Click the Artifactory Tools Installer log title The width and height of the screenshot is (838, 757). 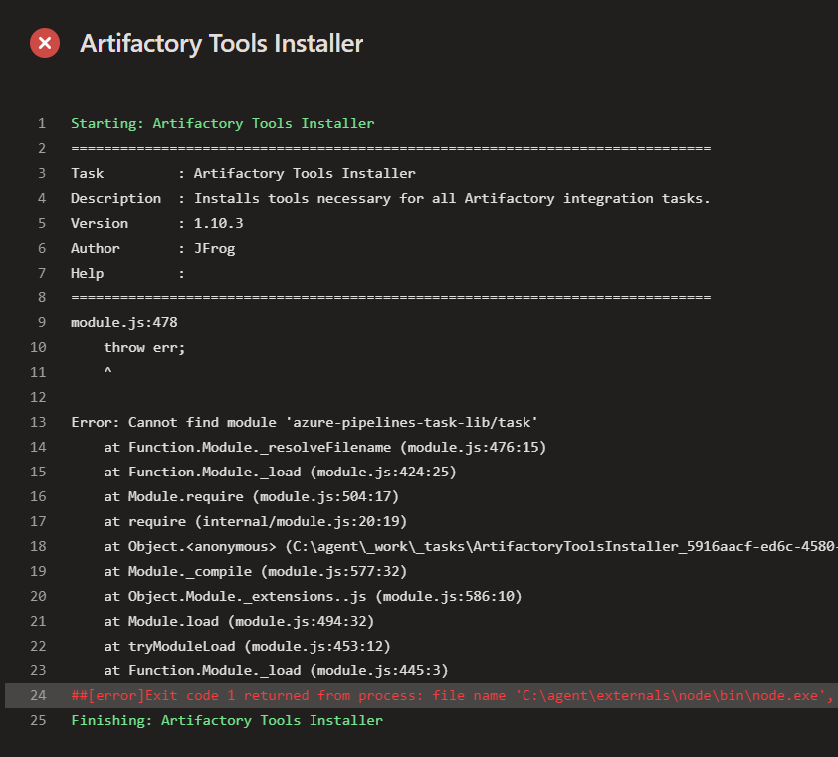pyautogui.click(x=221, y=43)
